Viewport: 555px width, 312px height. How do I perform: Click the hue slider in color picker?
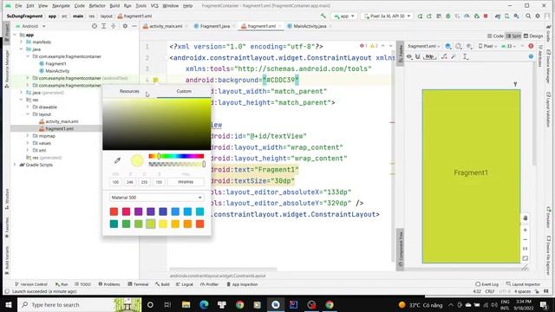[x=176, y=156]
